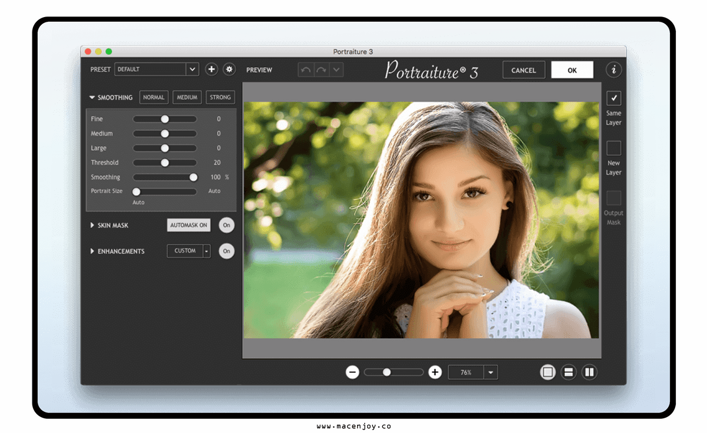Click the Threshold slider handle

tap(165, 163)
